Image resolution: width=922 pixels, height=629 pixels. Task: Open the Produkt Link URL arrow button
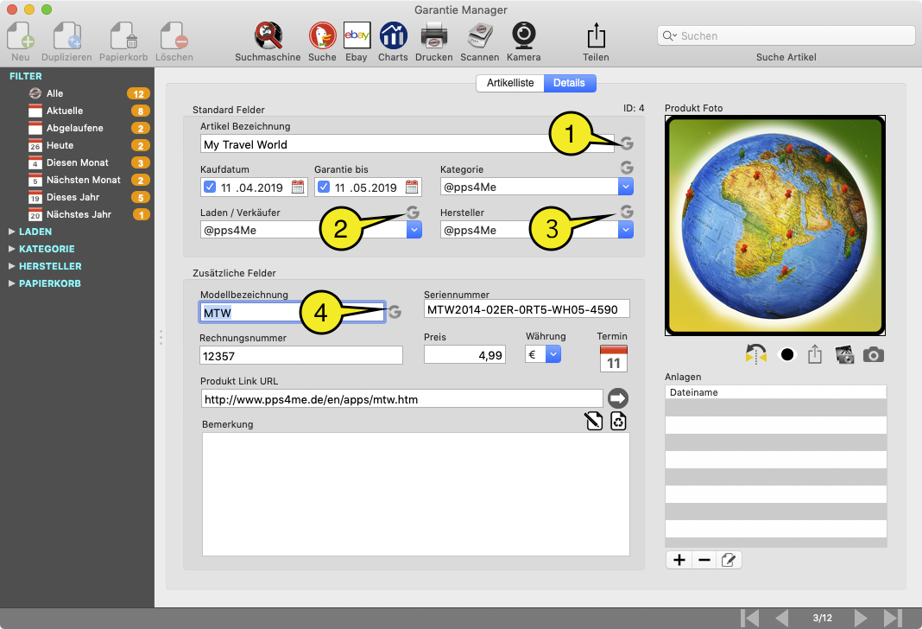tap(617, 398)
